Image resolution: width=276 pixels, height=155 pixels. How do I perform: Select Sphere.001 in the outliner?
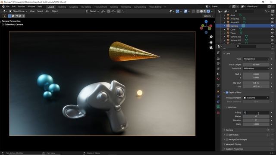click(x=236, y=37)
